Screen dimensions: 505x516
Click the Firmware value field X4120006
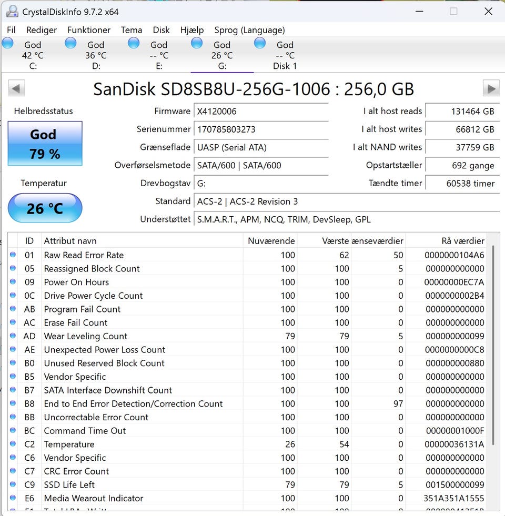tap(261, 111)
